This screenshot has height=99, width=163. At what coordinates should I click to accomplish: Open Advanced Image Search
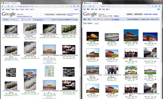click(x=73, y=14)
